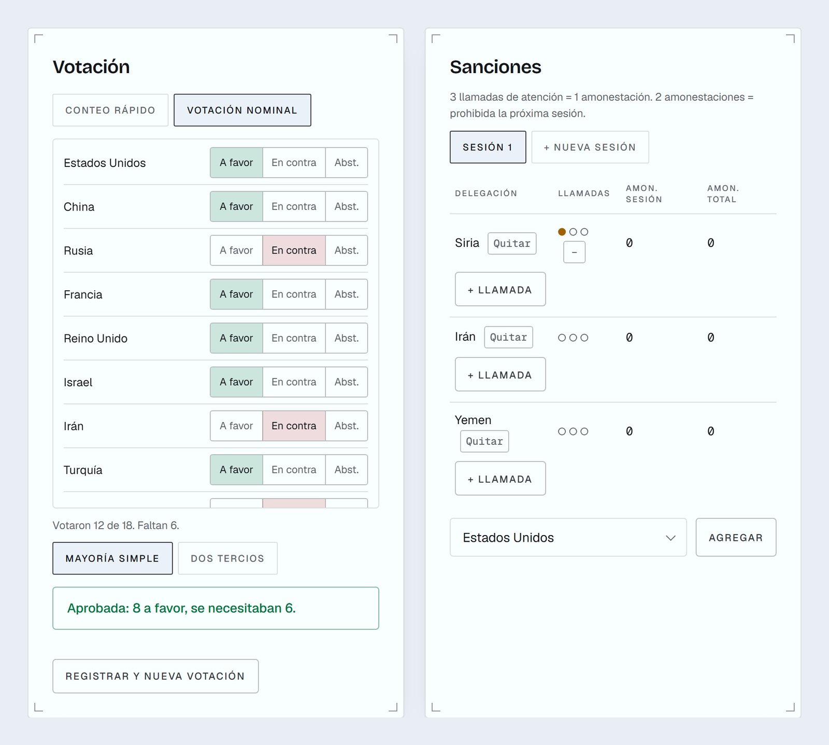Set Irán vote to A favor

coord(236,426)
